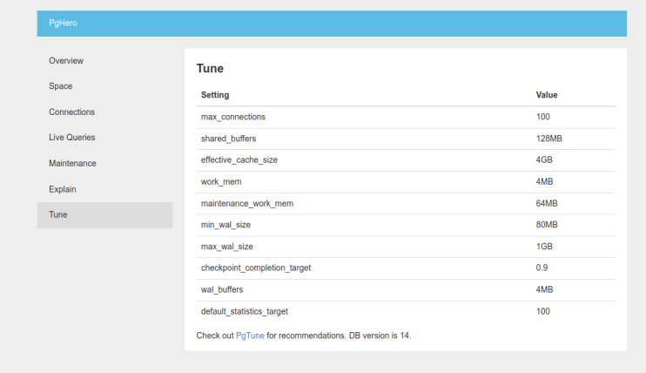646x373 pixels.
Task: Open the Explain page
Action: pos(63,189)
